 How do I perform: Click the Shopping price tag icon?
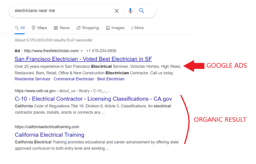pos(78,28)
